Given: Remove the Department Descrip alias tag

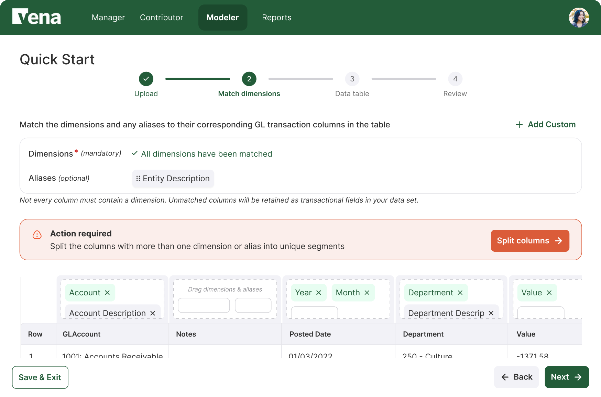Looking at the screenshot, I should click(x=491, y=313).
